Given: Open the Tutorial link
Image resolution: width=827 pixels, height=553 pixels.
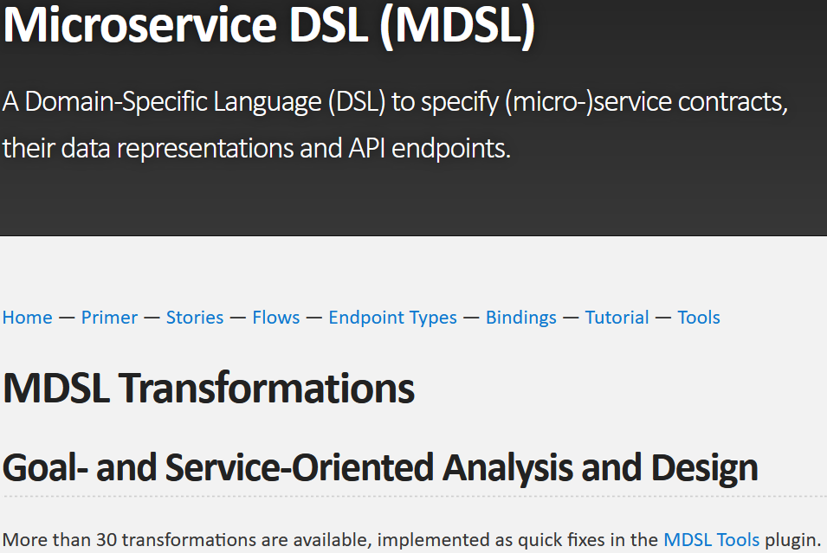Looking at the screenshot, I should pyautogui.click(x=617, y=318).
